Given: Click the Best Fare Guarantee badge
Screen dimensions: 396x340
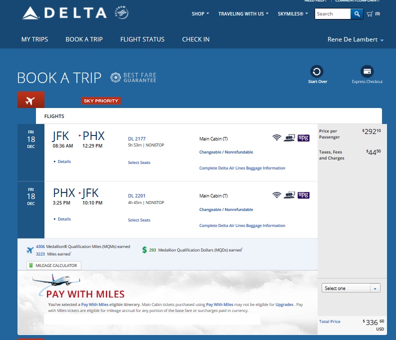Looking at the screenshot, I should [x=133, y=77].
